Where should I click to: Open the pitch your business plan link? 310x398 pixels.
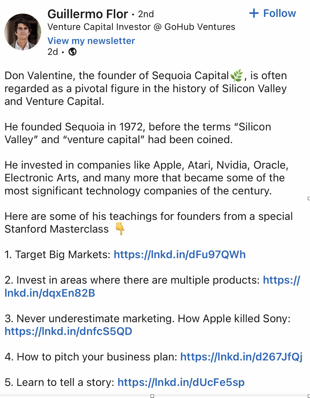click(241, 357)
